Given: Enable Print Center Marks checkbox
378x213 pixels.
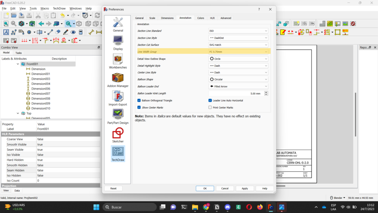Looking at the screenshot, I should (x=210, y=107).
